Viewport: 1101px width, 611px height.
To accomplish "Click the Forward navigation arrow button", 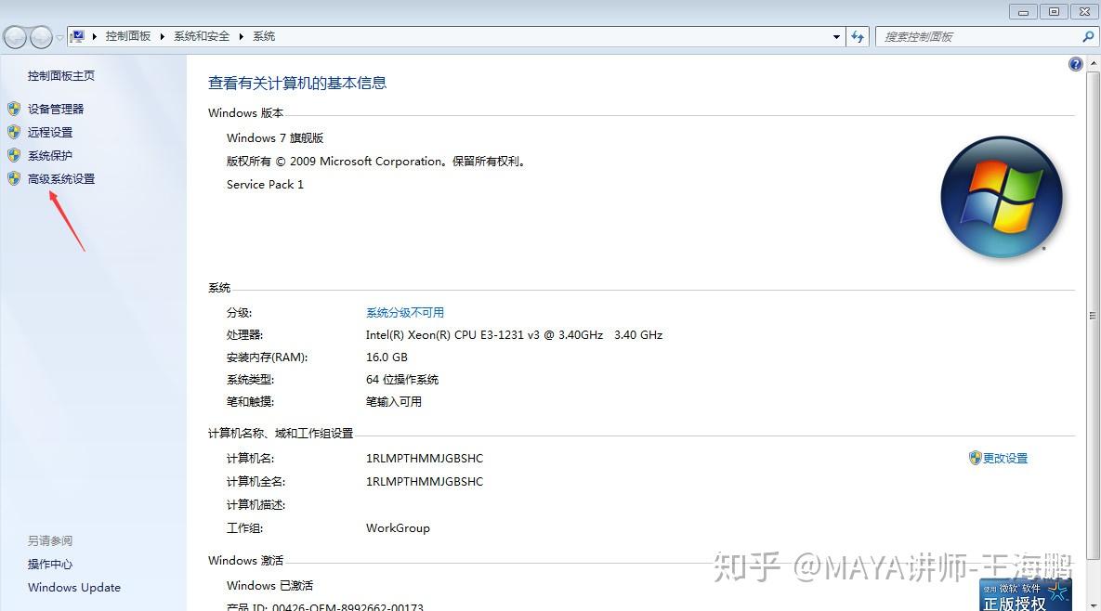I will pyautogui.click(x=42, y=37).
